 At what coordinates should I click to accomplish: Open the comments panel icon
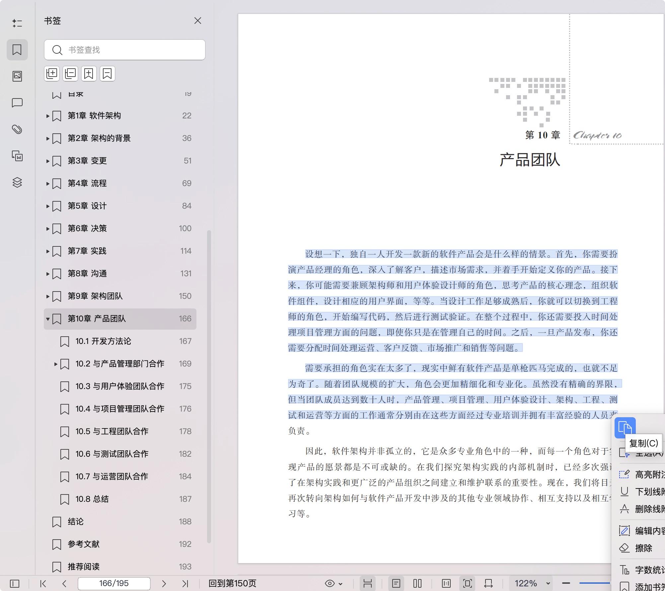pos(17,102)
